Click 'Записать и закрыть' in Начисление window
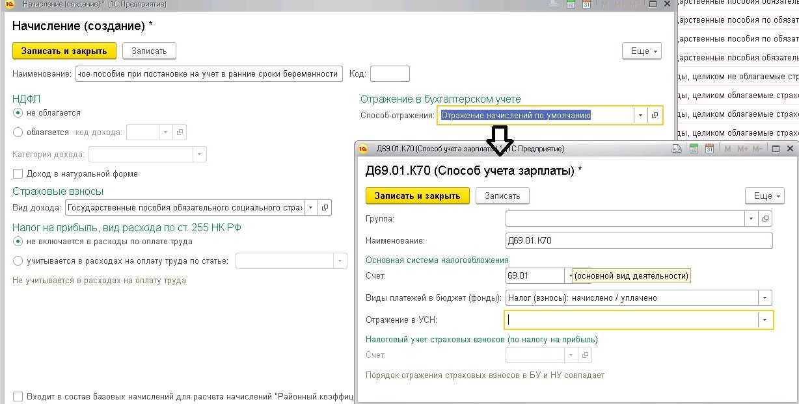Image resolution: width=799 pixels, height=404 pixels. (64, 51)
